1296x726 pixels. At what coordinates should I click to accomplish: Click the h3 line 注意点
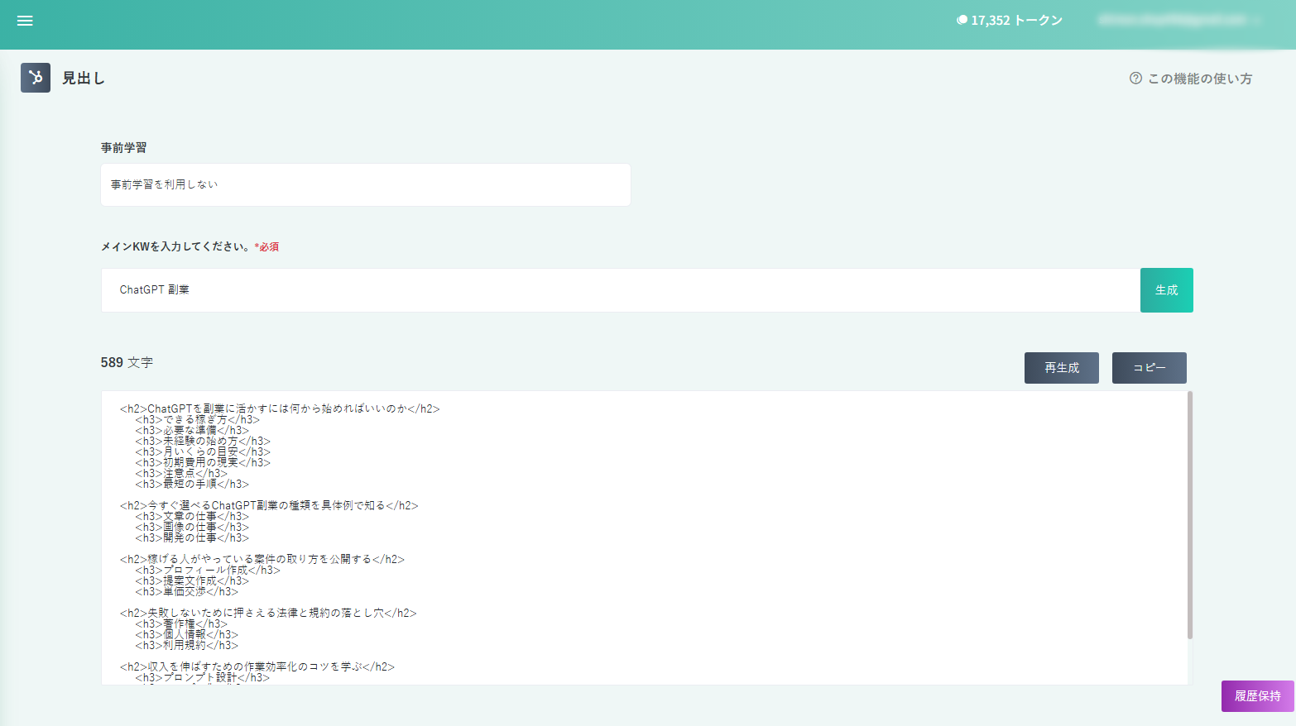pos(181,473)
